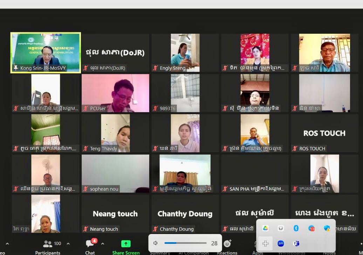Select the Teng Thavdy video tile
This screenshot has height=255, width=363.
coord(115,133)
